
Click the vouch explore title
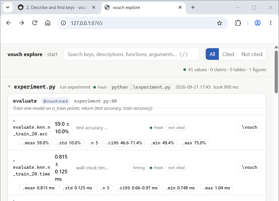coord(25,54)
